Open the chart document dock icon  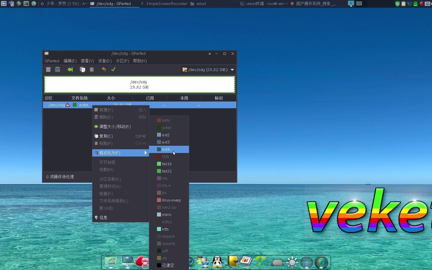[x=246, y=260]
